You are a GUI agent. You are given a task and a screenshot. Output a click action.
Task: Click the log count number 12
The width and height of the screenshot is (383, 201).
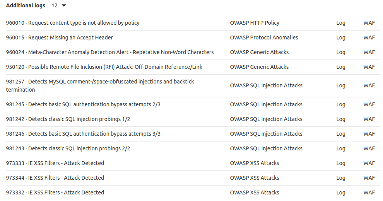pos(55,6)
